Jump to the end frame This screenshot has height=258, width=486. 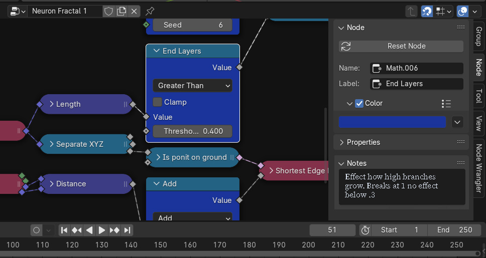click(127, 230)
